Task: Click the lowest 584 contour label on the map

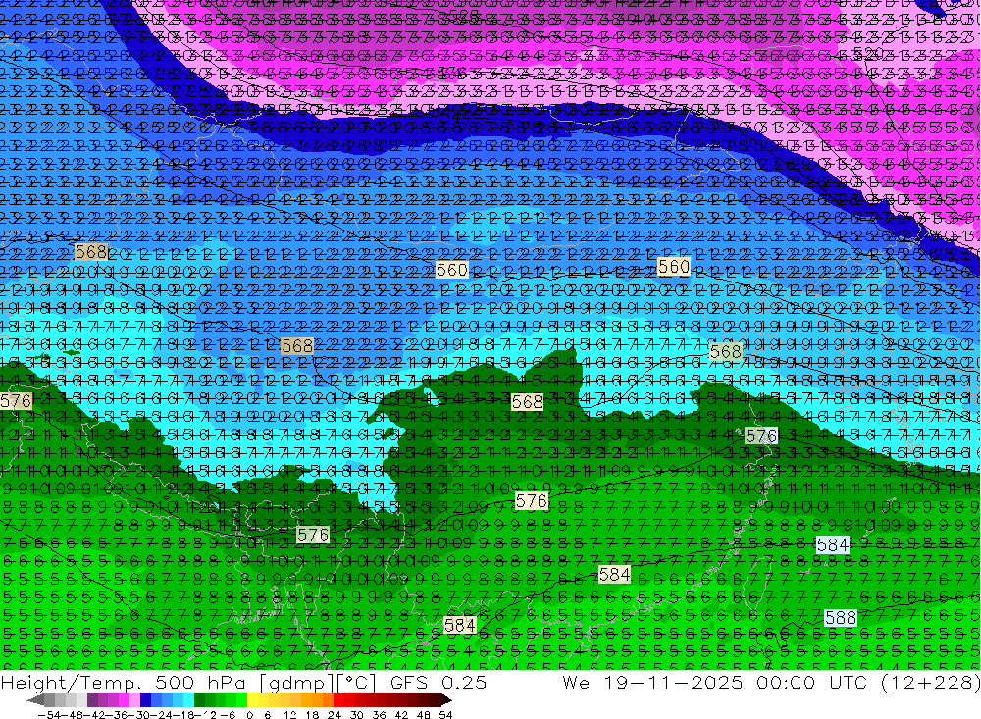Action: coord(459,625)
